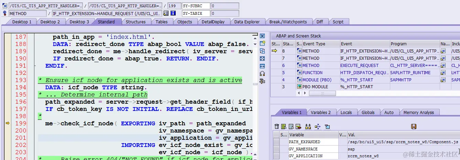Click the append row icon in variables toolbar

291,127
